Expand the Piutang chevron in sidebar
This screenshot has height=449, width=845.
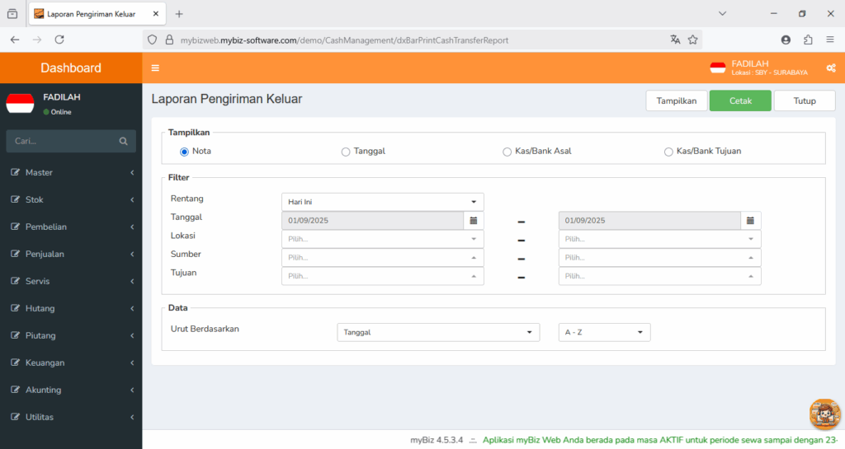click(x=132, y=335)
